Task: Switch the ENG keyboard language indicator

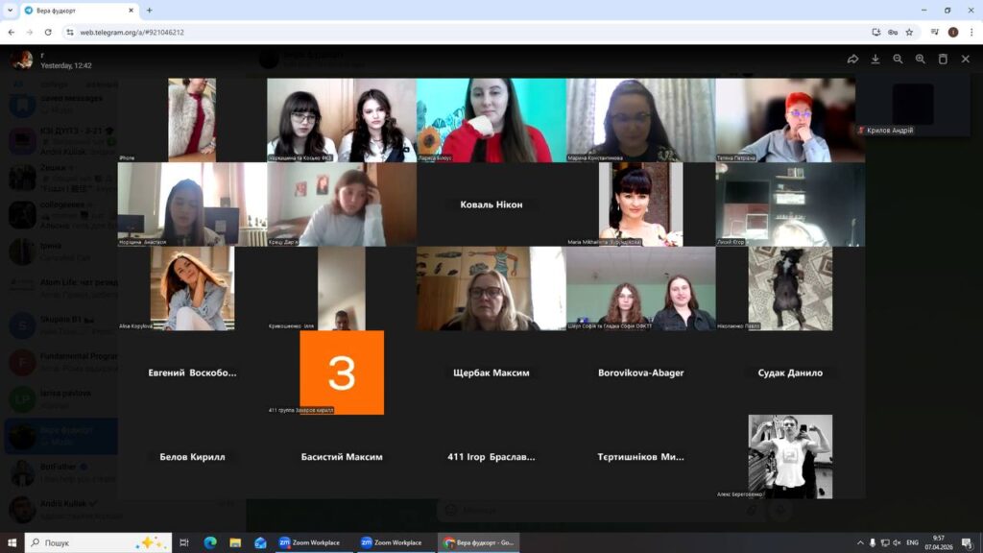Action: pos(912,543)
